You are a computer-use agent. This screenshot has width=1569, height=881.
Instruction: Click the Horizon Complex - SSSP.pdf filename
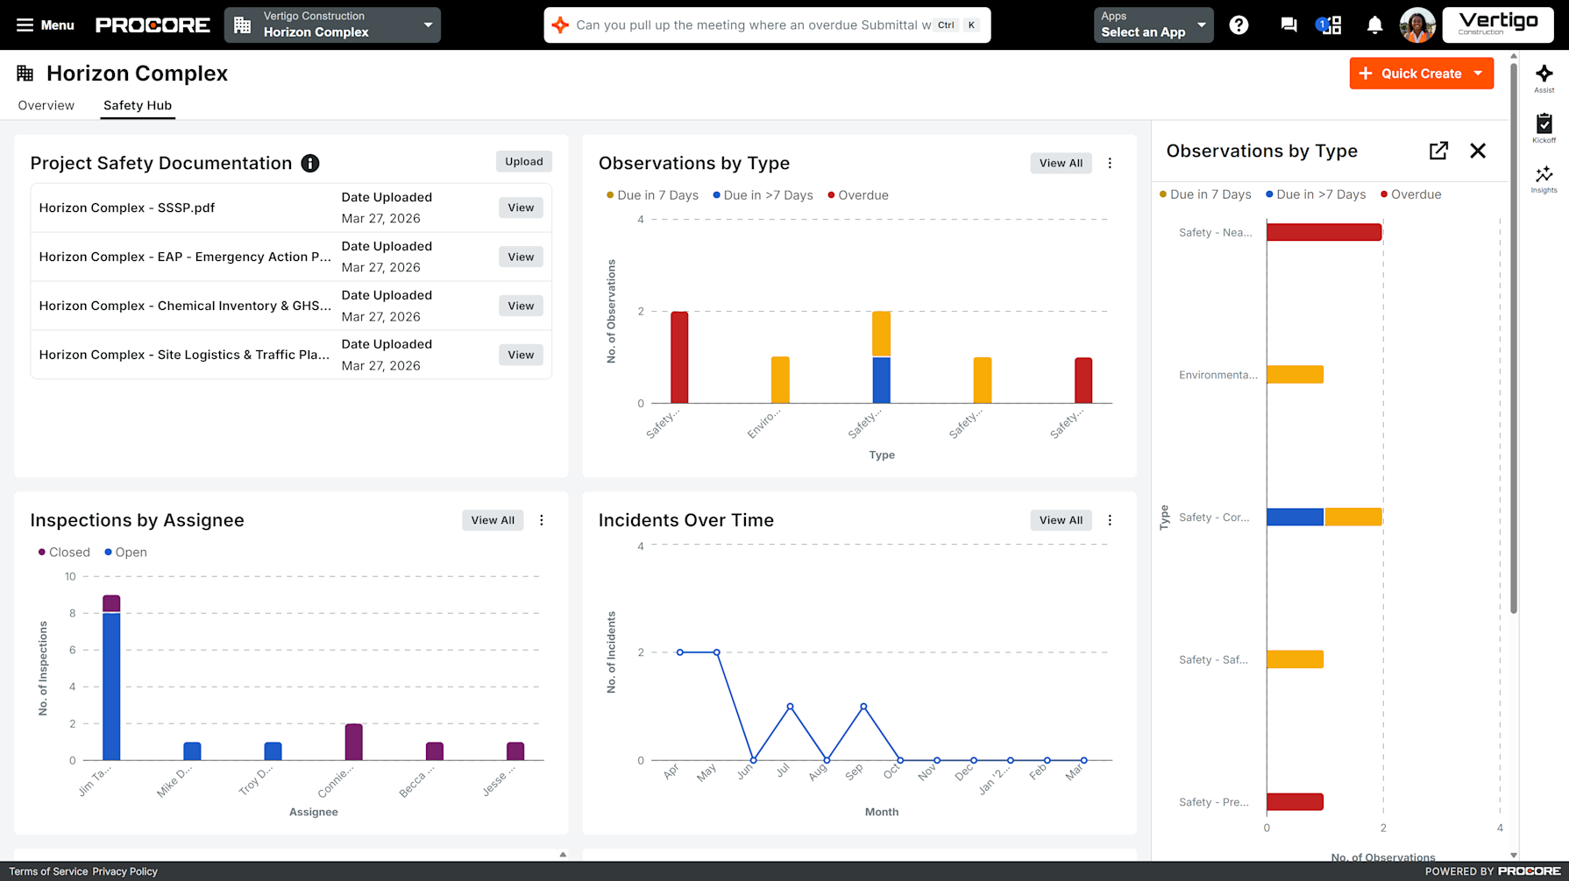[127, 208]
